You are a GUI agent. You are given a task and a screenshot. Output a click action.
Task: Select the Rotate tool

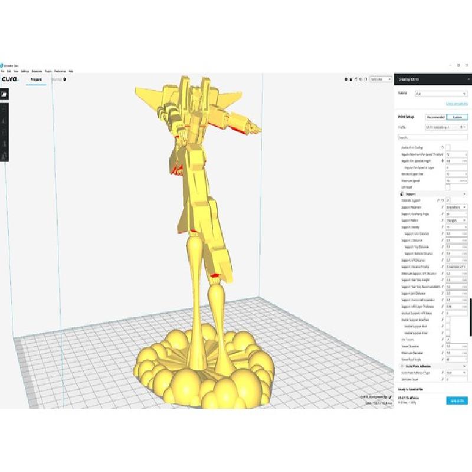4,132
